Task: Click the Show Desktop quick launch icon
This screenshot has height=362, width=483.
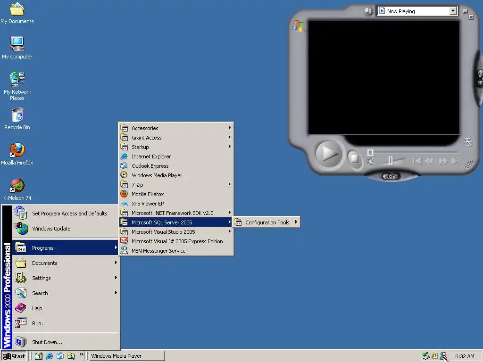Action: [x=39, y=356]
